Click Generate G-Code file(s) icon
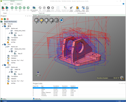 (78, 8)
